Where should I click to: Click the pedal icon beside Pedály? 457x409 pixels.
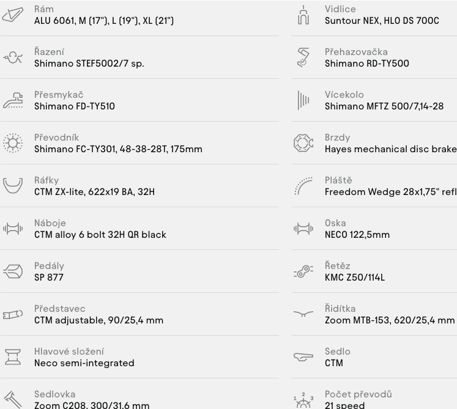(x=13, y=271)
